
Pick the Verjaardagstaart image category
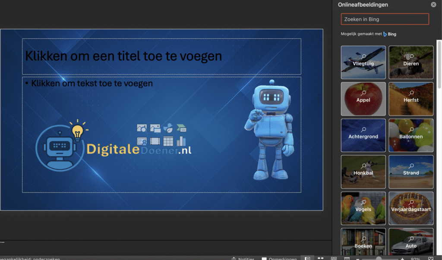411,208
